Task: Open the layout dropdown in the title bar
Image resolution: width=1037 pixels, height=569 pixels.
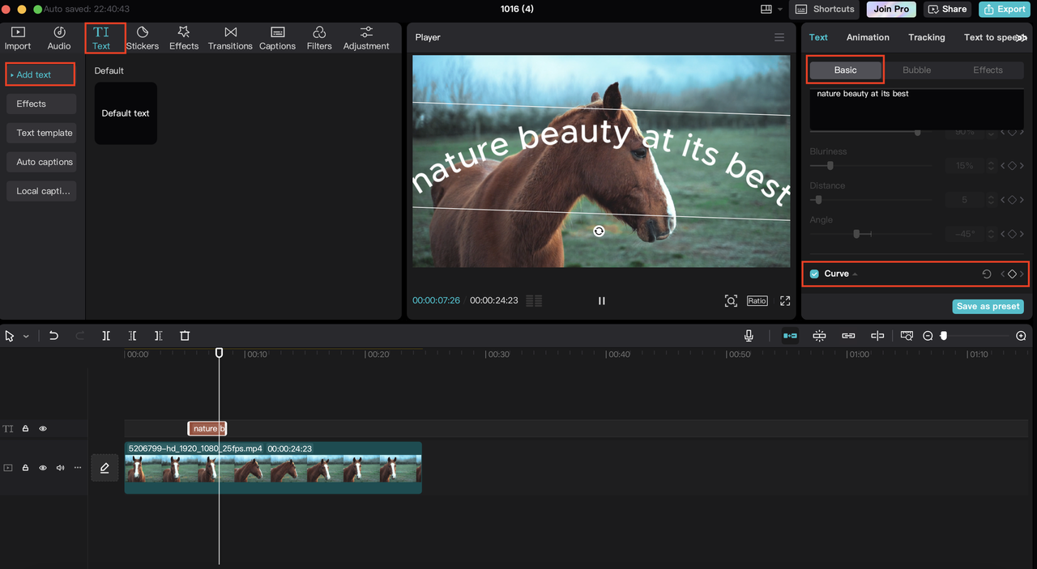Action: (780, 9)
